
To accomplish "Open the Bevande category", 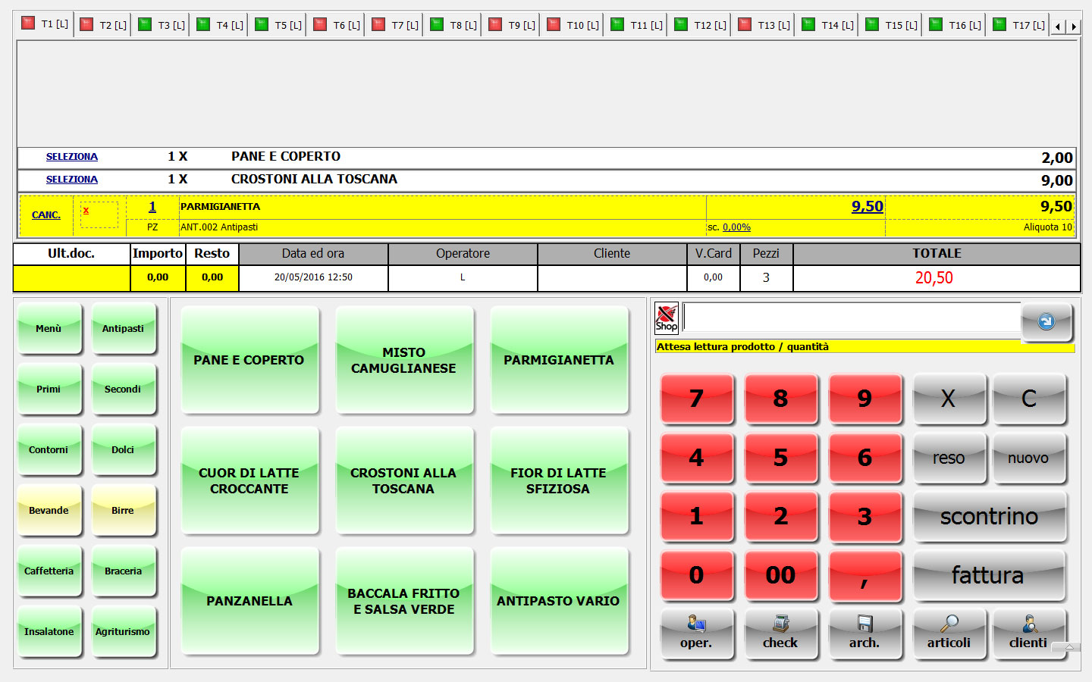I will [49, 511].
